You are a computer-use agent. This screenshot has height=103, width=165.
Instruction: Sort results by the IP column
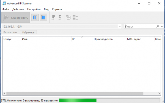[x=82, y=39]
